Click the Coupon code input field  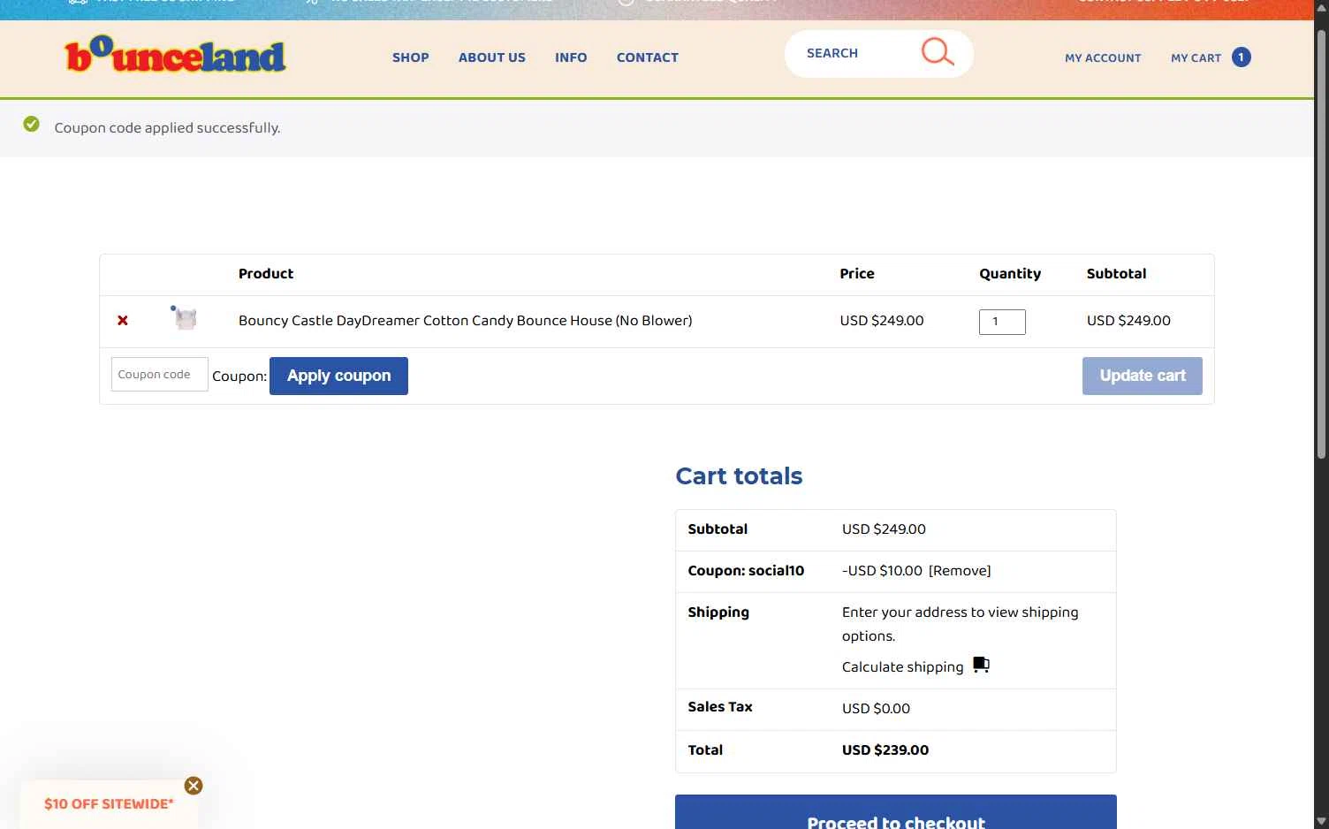pyautogui.click(x=160, y=375)
